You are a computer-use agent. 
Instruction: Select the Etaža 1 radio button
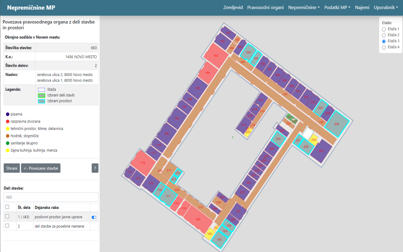pos(384,29)
